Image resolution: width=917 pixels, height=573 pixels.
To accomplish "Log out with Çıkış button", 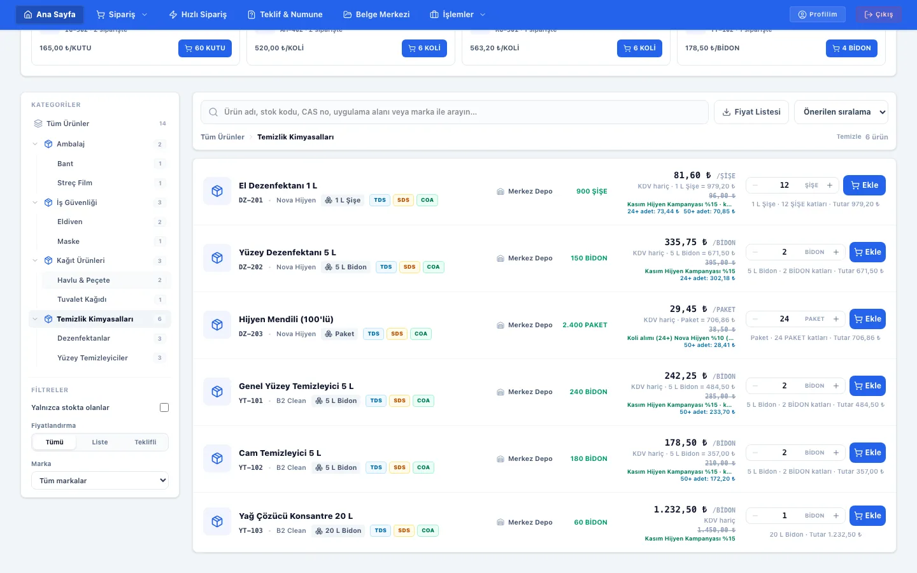I will (x=879, y=14).
